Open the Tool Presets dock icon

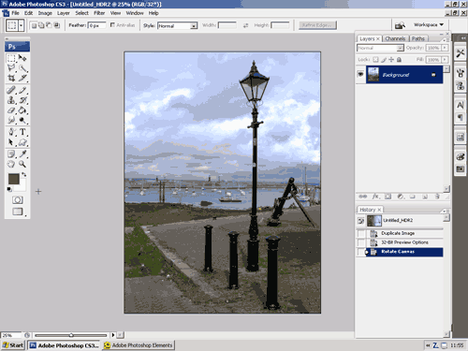click(461, 53)
